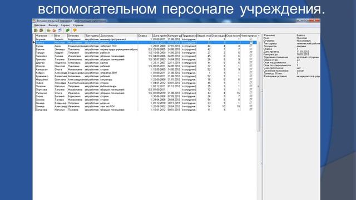Click the 'Жилищные условия' label in details panel
This screenshot has height=200, width=356.
tap(275, 77)
